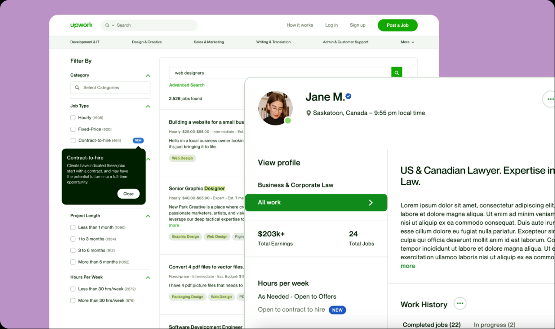Click the Post a Job button

pyautogui.click(x=397, y=25)
